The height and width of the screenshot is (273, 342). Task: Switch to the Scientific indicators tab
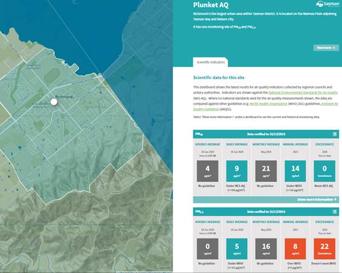point(210,62)
